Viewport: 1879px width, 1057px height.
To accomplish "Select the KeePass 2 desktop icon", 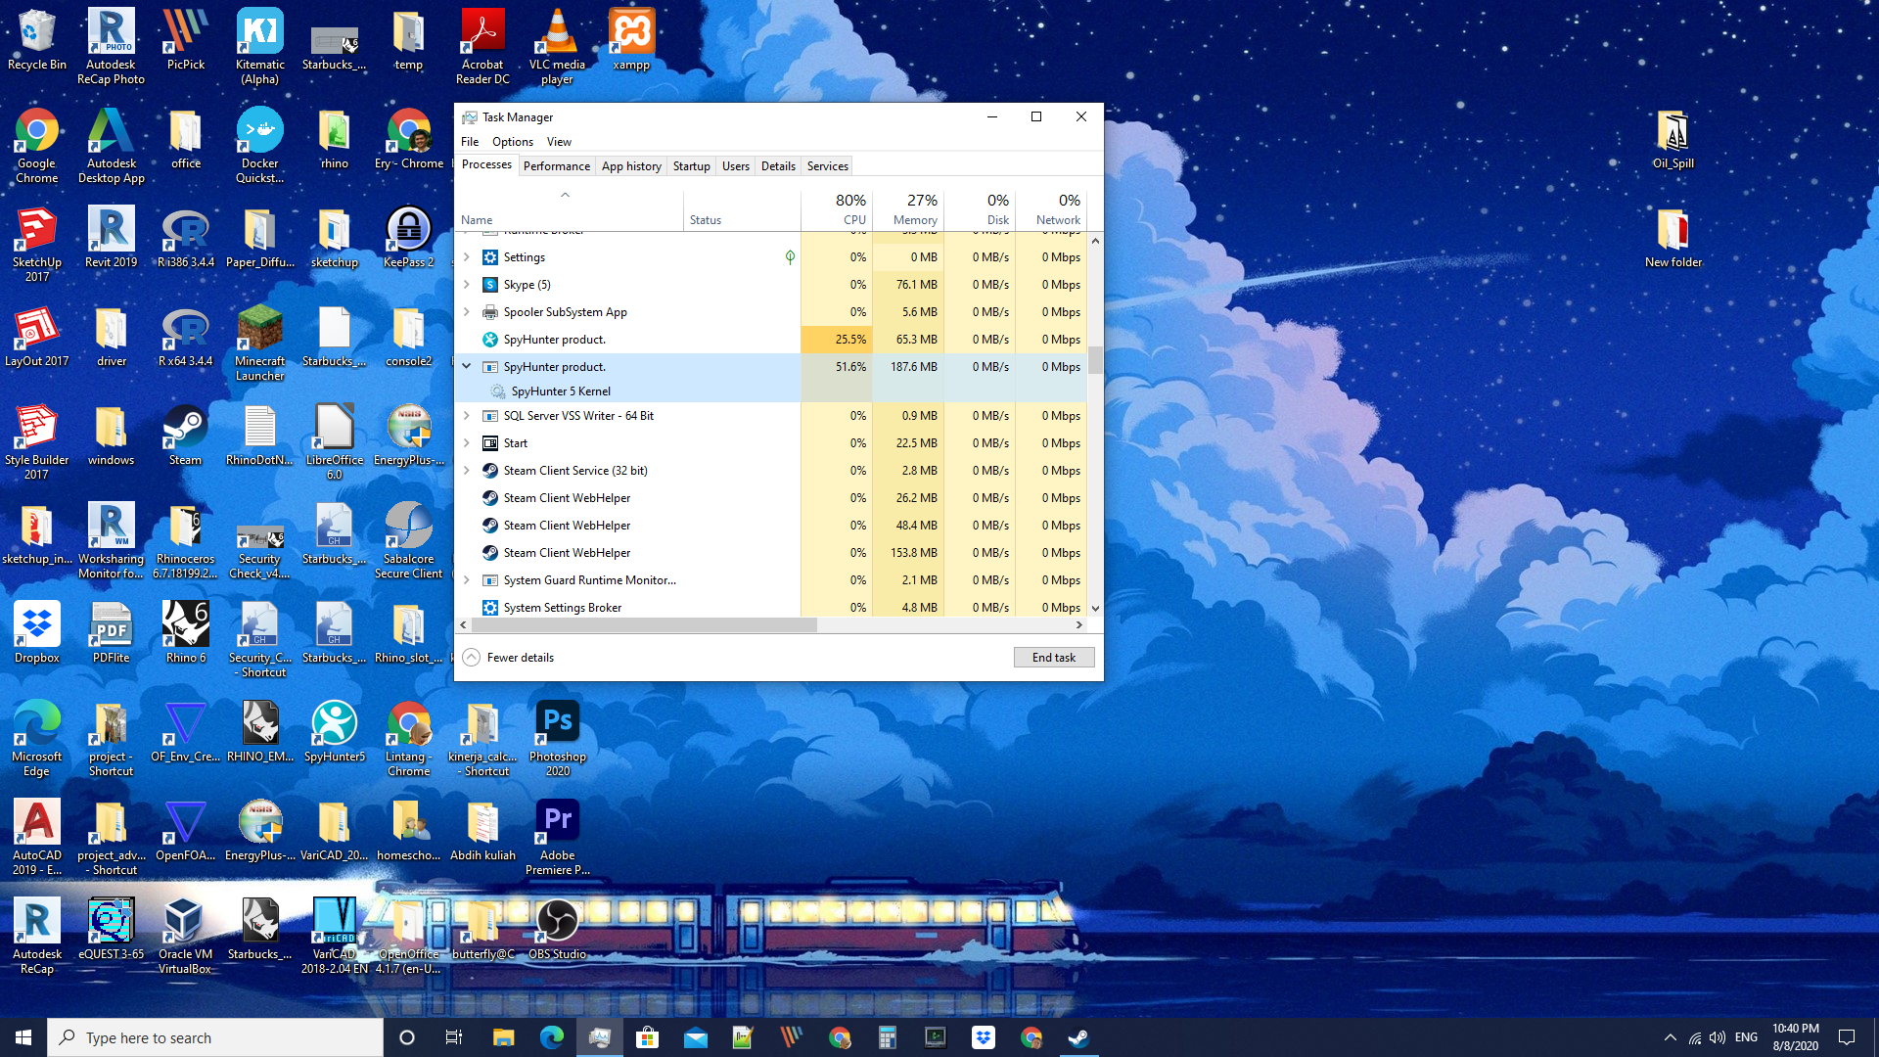I will pyautogui.click(x=408, y=238).
